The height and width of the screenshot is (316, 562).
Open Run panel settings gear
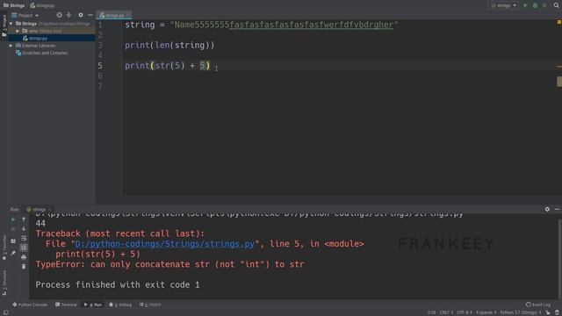point(547,209)
